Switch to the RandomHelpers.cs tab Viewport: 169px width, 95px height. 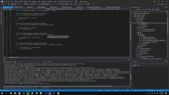(41, 7)
